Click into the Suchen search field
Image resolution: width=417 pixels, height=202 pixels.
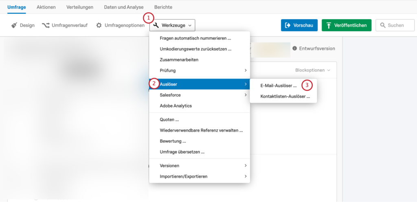pos(395,25)
